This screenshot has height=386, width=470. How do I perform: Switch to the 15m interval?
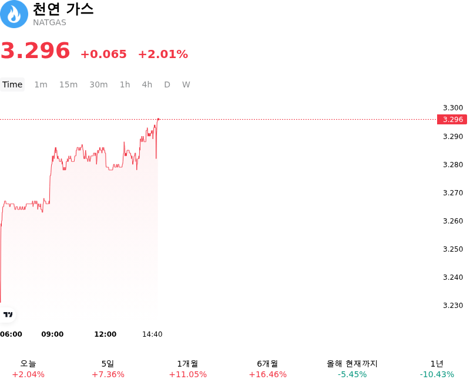coord(68,84)
